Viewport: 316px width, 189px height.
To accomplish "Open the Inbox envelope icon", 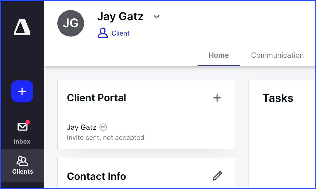I will point(22,127).
